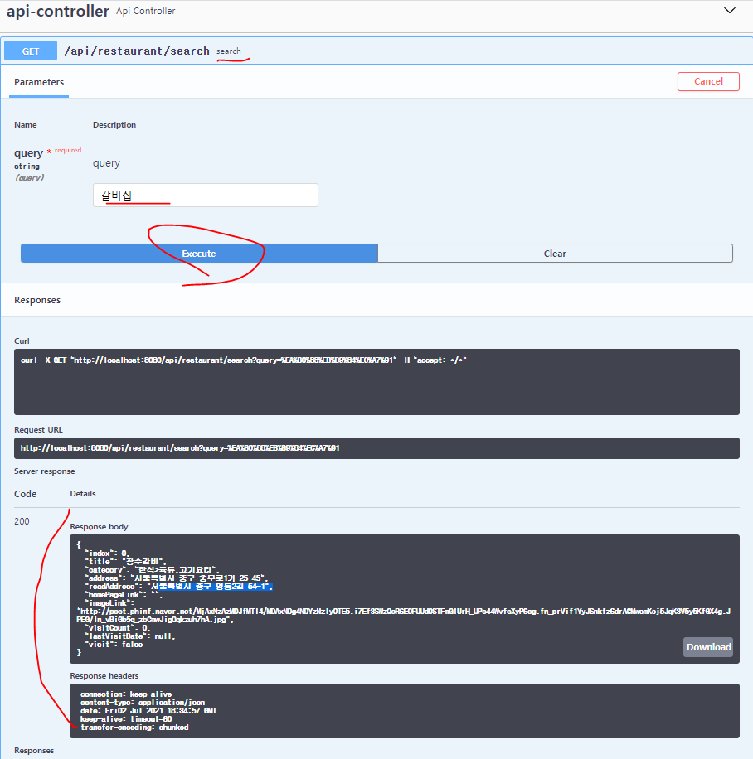
Task: Cancel the try-it-out mode
Action: pyautogui.click(x=708, y=81)
